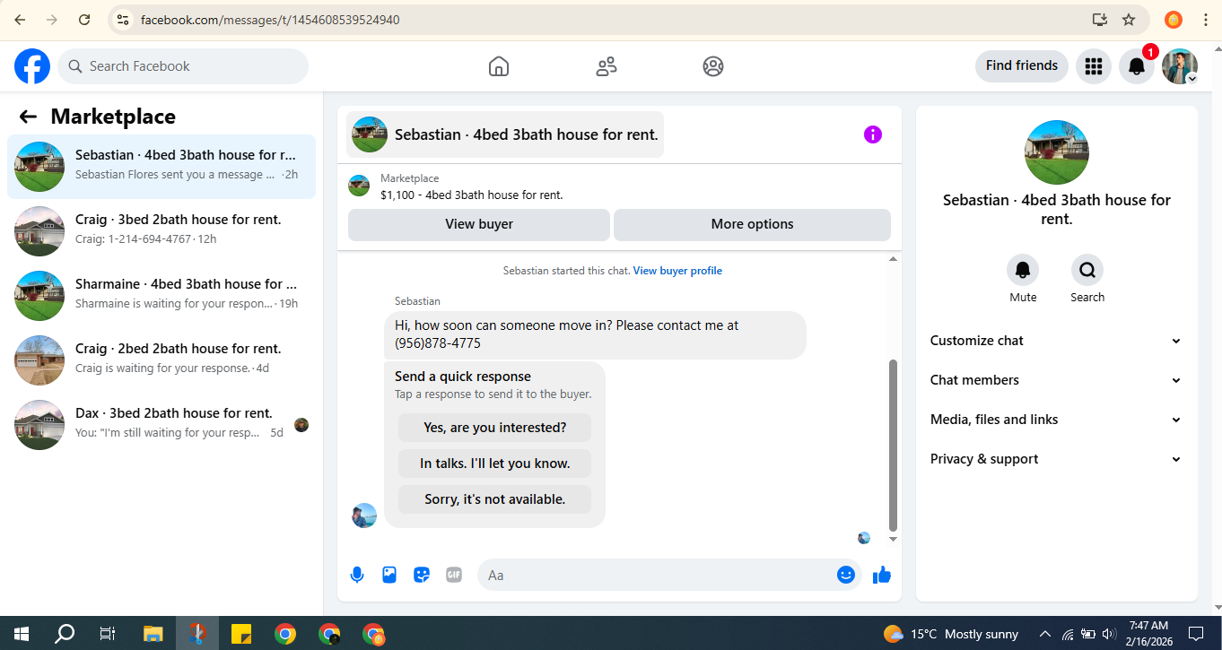Record a voice clip with microphone icon
The height and width of the screenshot is (650, 1222).
357,575
